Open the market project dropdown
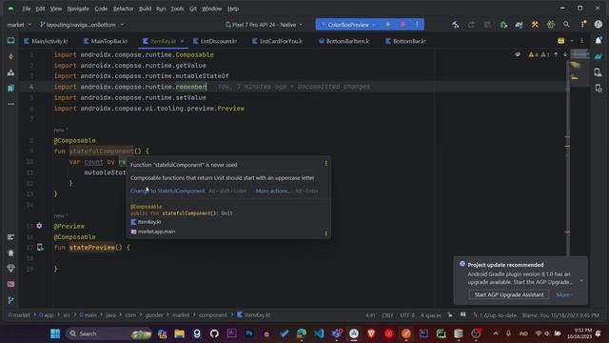Viewport: 609px width, 343px height. 19,25
